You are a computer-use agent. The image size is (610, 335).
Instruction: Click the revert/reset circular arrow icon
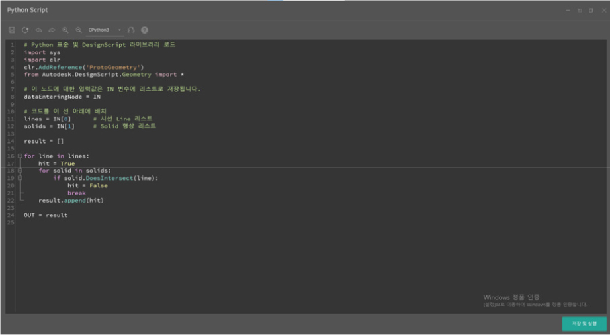pos(25,30)
